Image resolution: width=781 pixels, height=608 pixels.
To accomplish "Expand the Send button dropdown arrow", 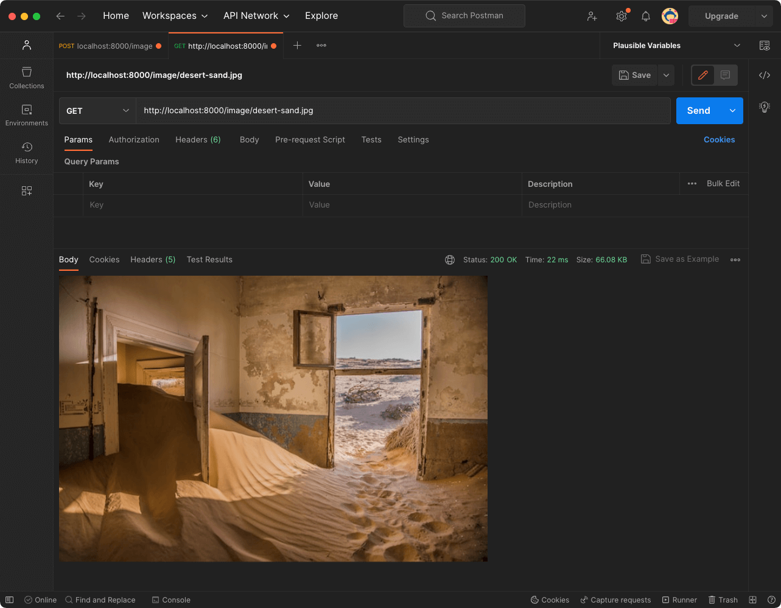I will (732, 111).
